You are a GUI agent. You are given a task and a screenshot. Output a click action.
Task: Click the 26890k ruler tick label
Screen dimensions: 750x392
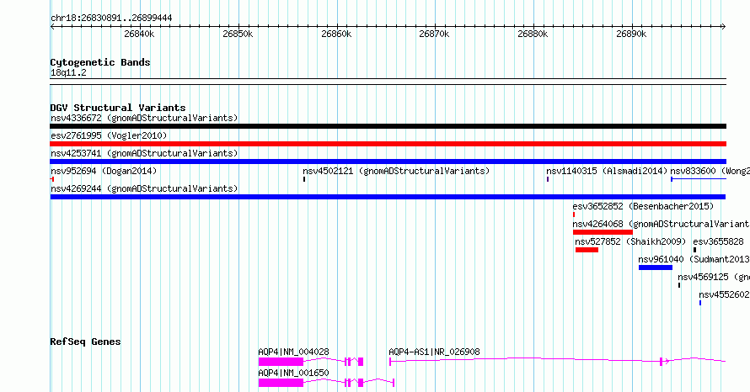point(631,34)
